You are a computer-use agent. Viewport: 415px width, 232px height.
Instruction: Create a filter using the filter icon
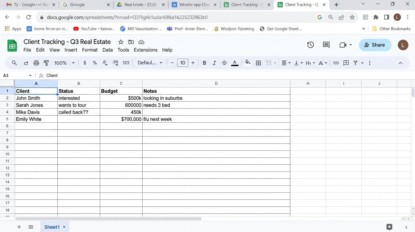355,63
